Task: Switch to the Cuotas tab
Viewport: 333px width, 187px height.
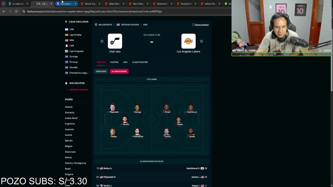Action: [x=114, y=62]
